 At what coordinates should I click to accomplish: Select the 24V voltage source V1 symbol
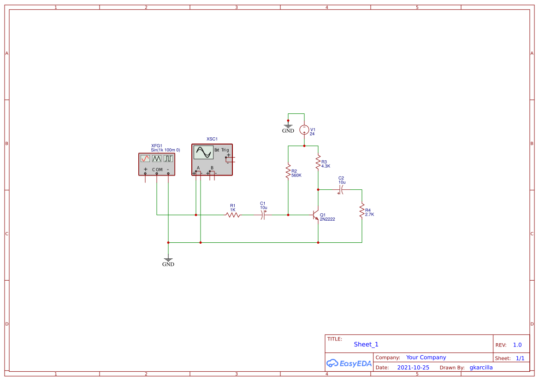pyautogui.click(x=304, y=130)
